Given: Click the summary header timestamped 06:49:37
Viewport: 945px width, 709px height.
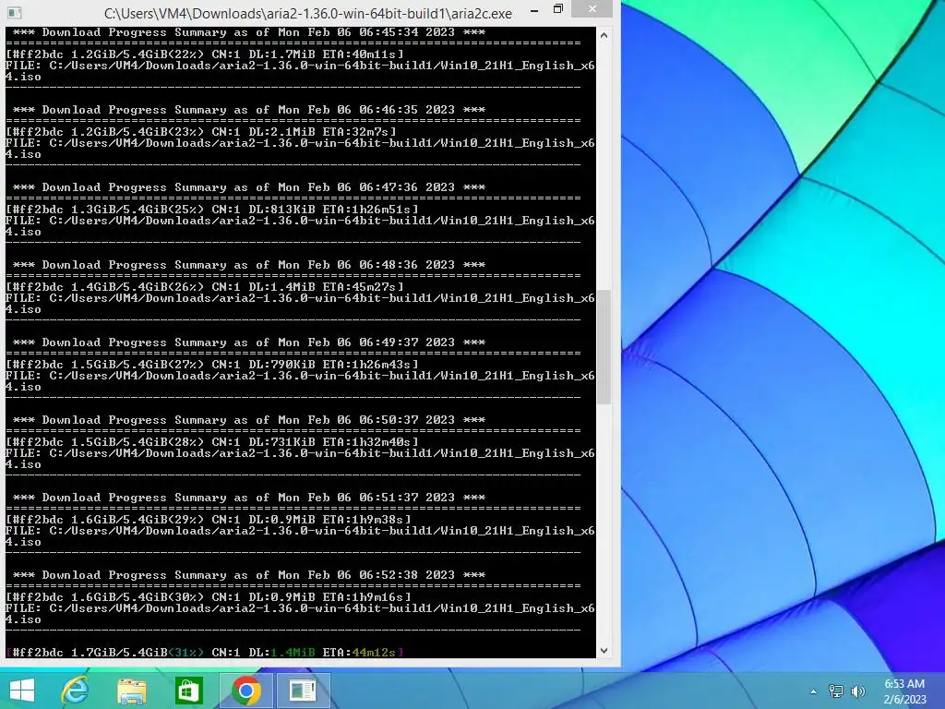Looking at the screenshot, I should pos(249,342).
